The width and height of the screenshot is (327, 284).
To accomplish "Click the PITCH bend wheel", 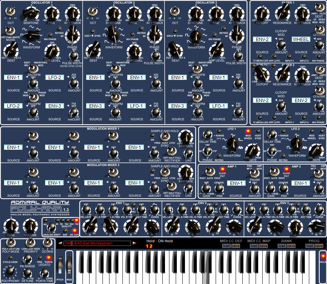I will (x=60, y=265).
